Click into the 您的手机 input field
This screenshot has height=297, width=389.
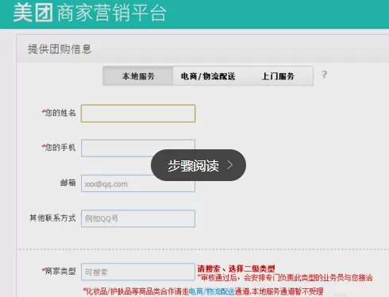138,148
